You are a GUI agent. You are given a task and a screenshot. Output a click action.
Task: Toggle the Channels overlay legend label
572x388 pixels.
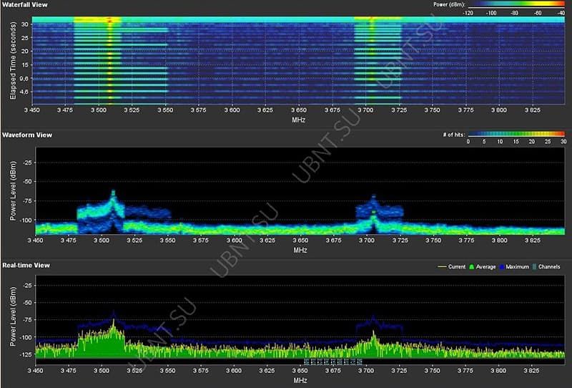[549, 267]
